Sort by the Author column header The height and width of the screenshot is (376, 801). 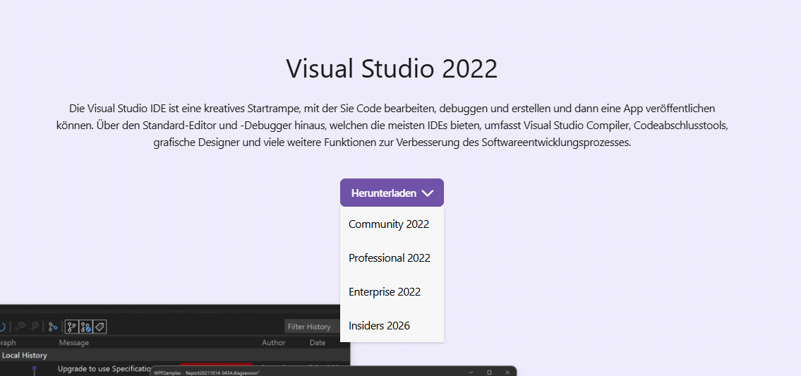point(274,343)
